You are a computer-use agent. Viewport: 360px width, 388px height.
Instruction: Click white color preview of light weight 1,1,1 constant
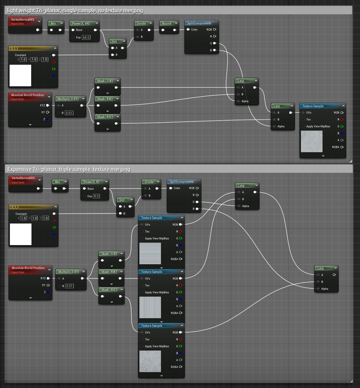20,76
